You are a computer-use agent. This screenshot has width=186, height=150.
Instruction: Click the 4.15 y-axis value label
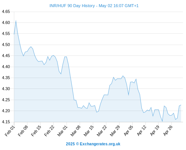click(6, 122)
